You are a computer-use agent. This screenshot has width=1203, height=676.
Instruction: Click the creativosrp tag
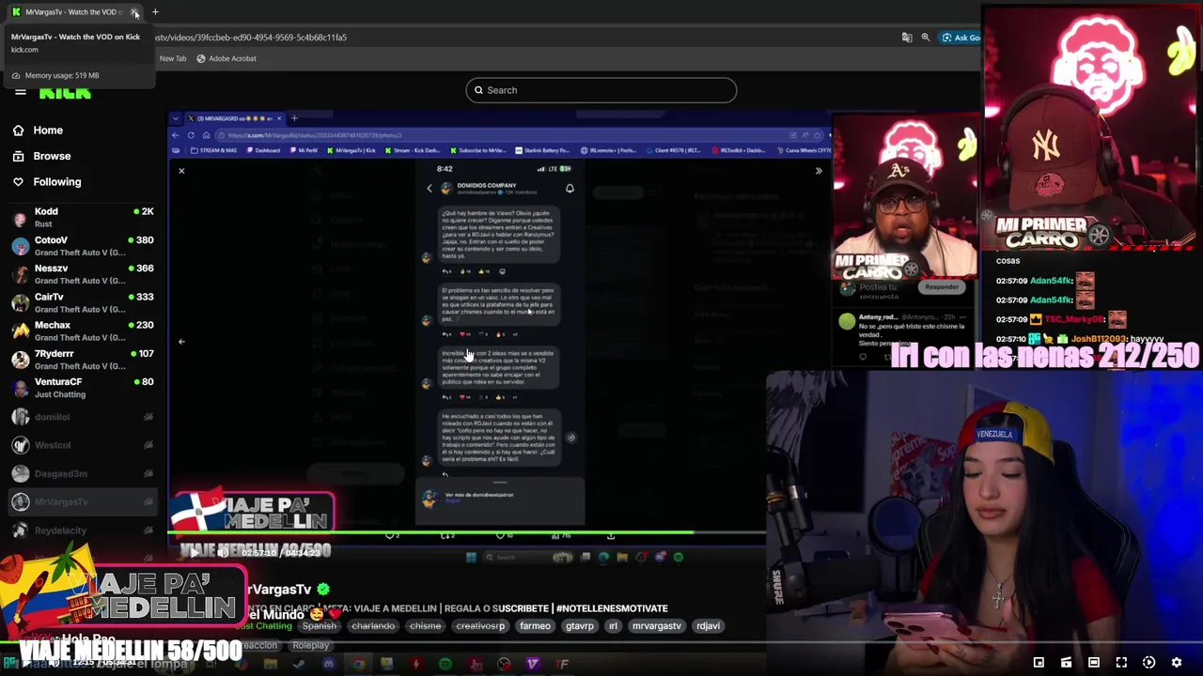(x=480, y=626)
